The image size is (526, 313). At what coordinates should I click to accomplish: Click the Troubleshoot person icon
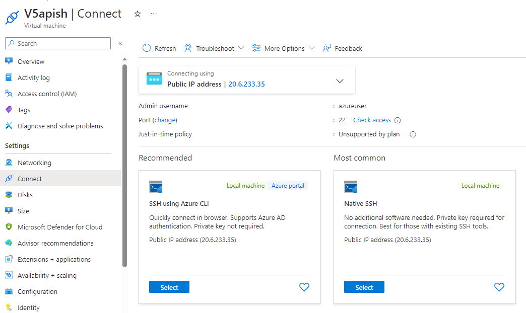pyautogui.click(x=188, y=48)
